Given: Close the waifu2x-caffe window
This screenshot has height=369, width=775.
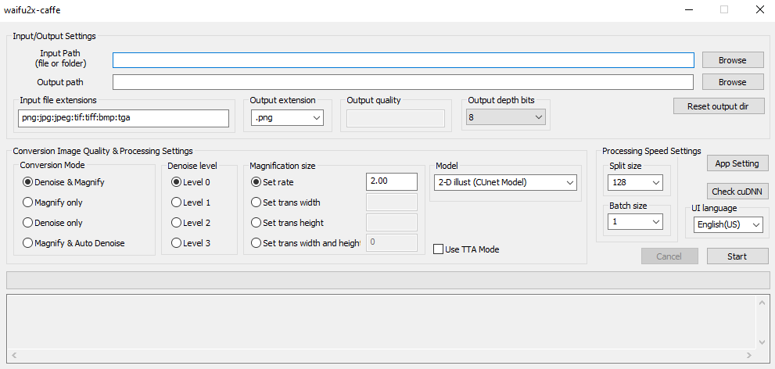Looking at the screenshot, I should click(760, 10).
